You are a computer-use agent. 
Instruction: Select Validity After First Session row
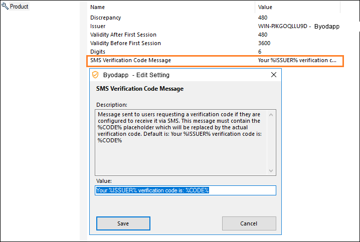123,35
